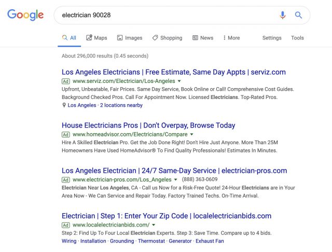Click in the search box with electrician 90028

tap(166, 15)
